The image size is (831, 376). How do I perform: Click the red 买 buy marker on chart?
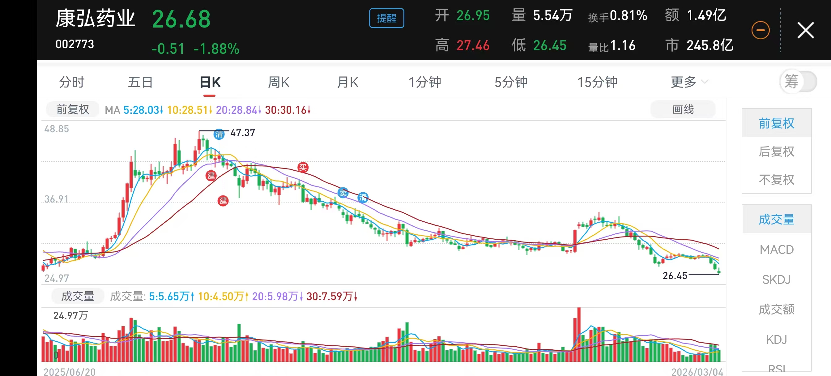tap(303, 167)
